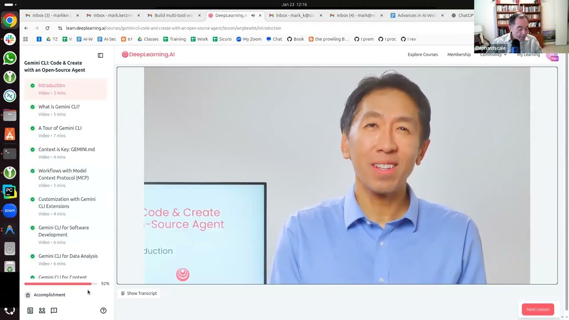Viewport: 569px width, 320px height.
Task: Go to the Next Lesson
Action: point(538,309)
